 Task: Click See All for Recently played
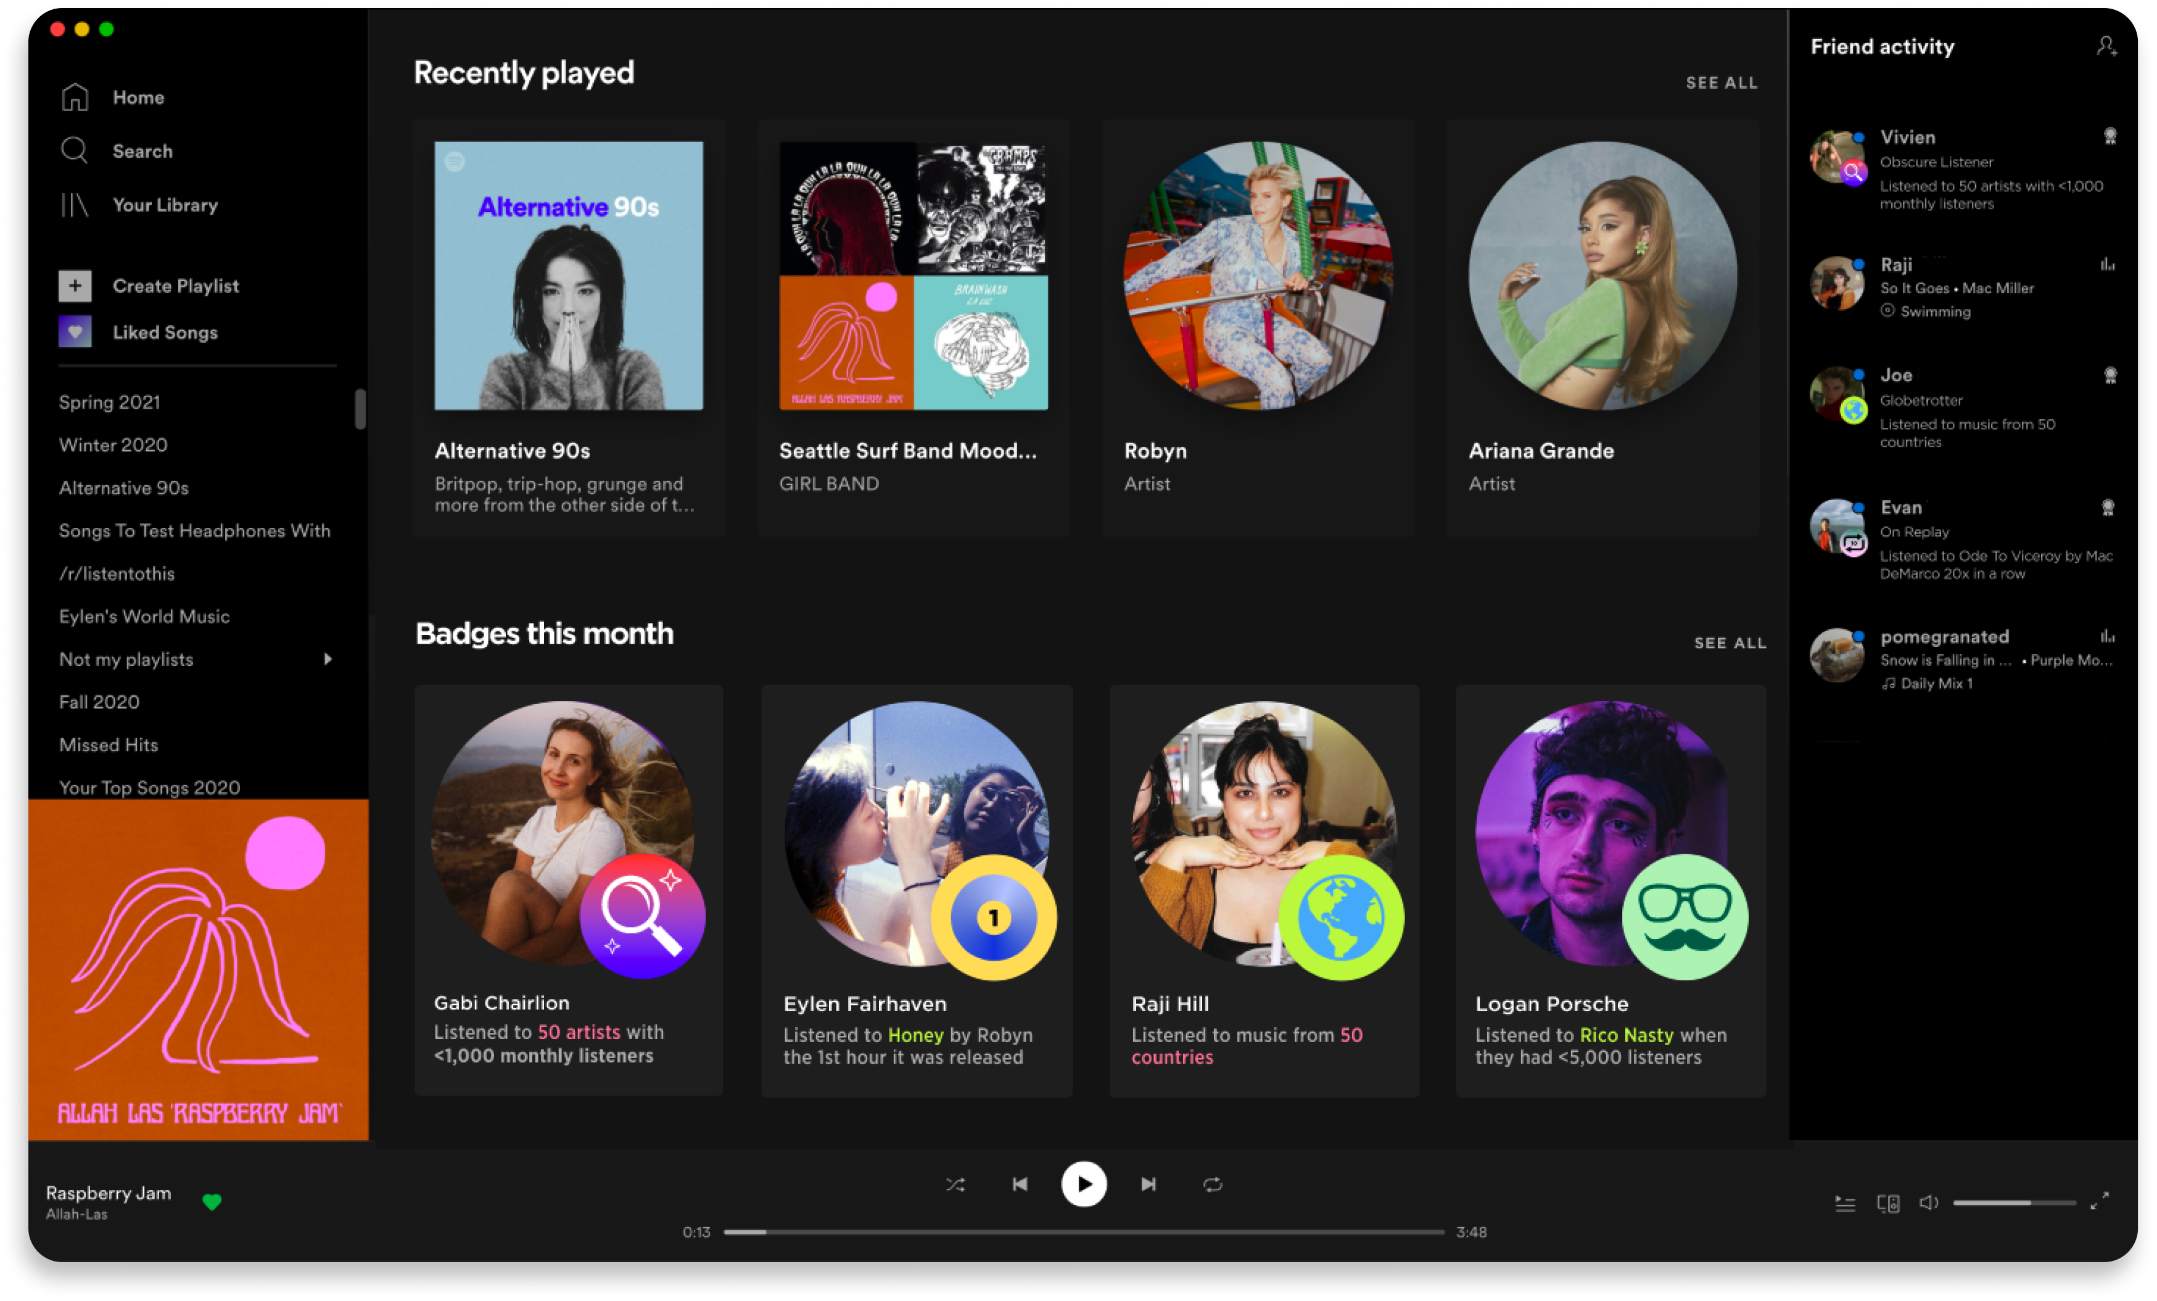[1721, 83]
